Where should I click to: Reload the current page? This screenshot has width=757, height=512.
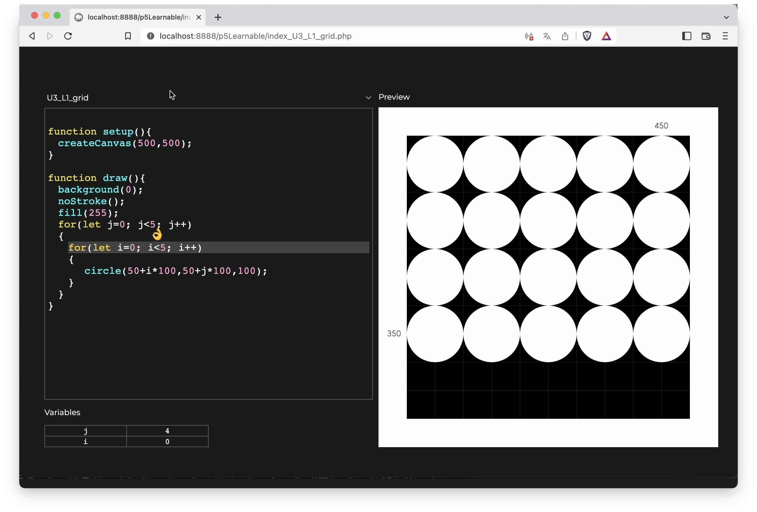[68, 36]
